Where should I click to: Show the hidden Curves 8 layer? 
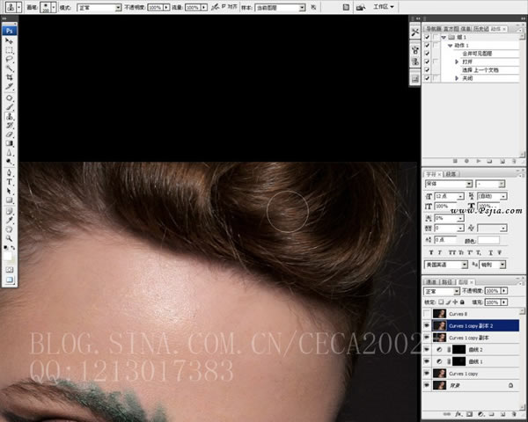[427, 314]
